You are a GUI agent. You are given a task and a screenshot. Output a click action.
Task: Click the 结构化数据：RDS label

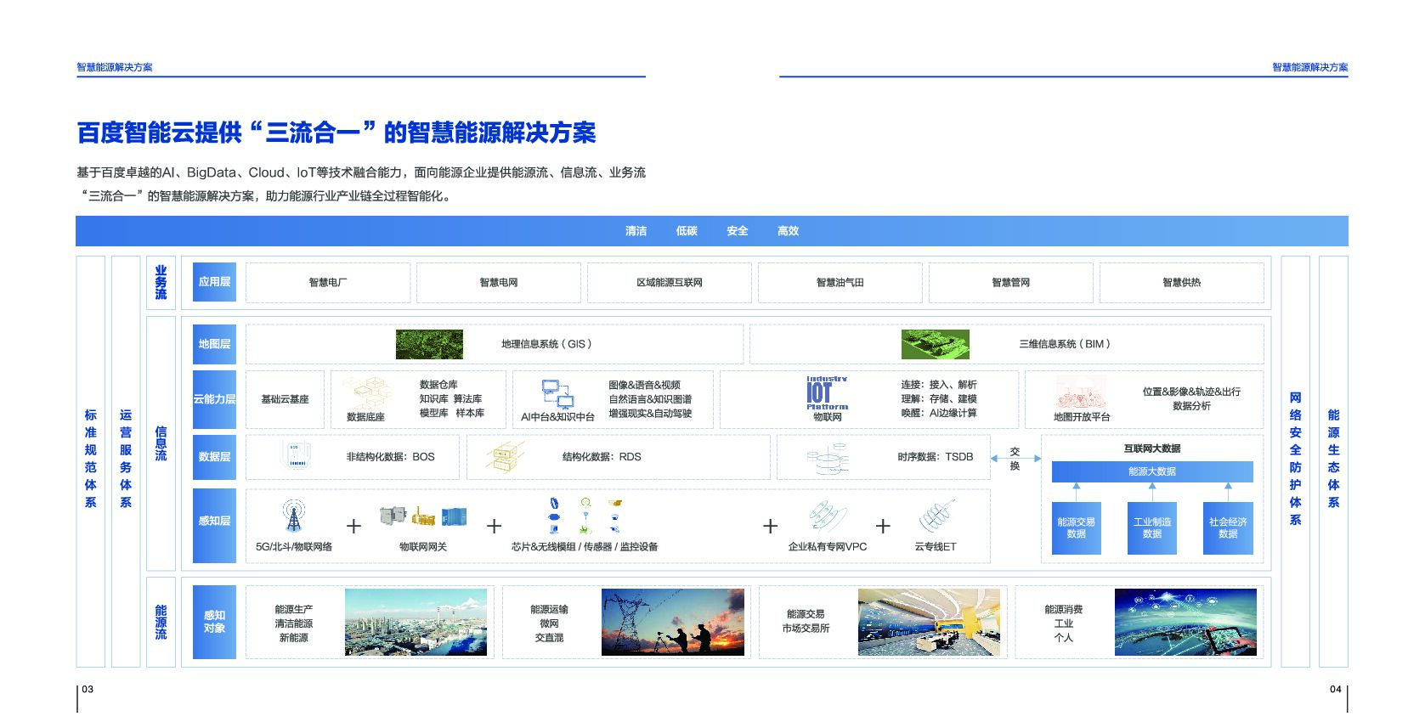pos(602,457)
